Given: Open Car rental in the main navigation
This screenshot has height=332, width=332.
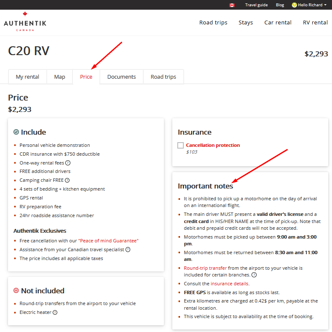Looking at the screenshot, I should click(278, 22).
